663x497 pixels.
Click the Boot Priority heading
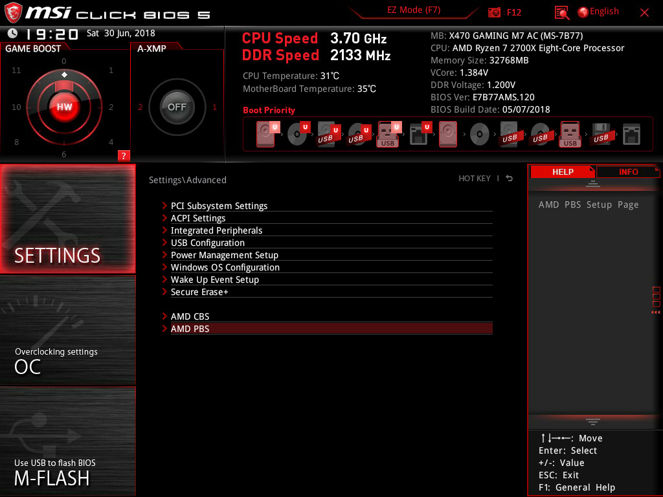coord(269,110)
